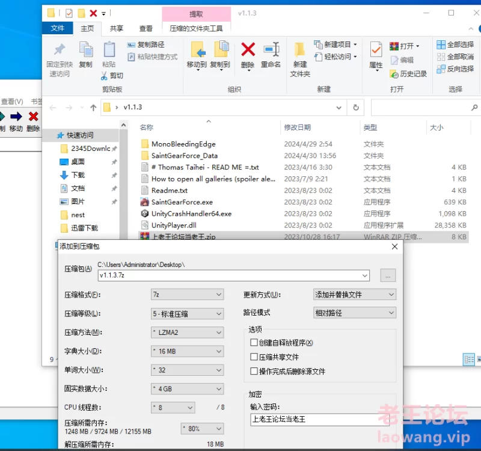Switch to the Share (共享) tab
This screenshot has height=451, width=481.
117,28
